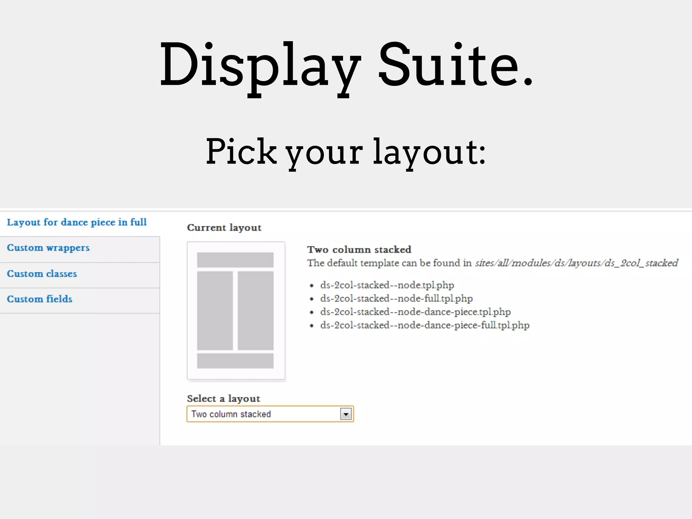
Task: Click the 'Select a layout' label
Action: click(224, 399)
